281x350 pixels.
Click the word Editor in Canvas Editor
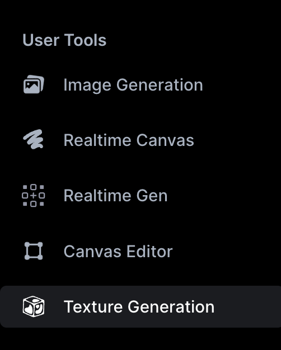(x=149, y=252)
